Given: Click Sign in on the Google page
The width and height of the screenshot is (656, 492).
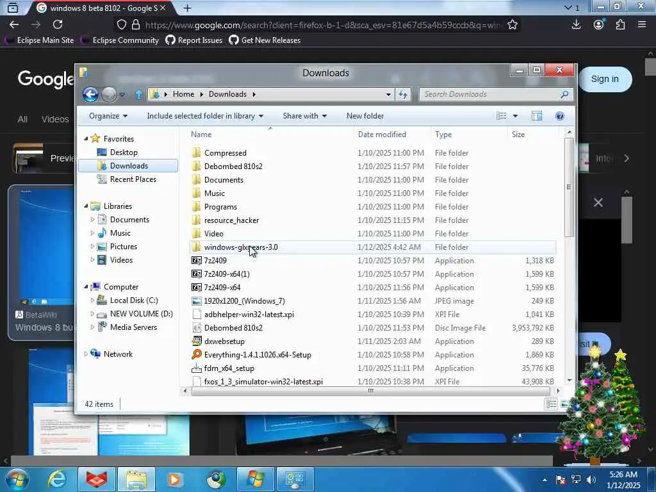Looking at the screenshot, I should [605, 79].
